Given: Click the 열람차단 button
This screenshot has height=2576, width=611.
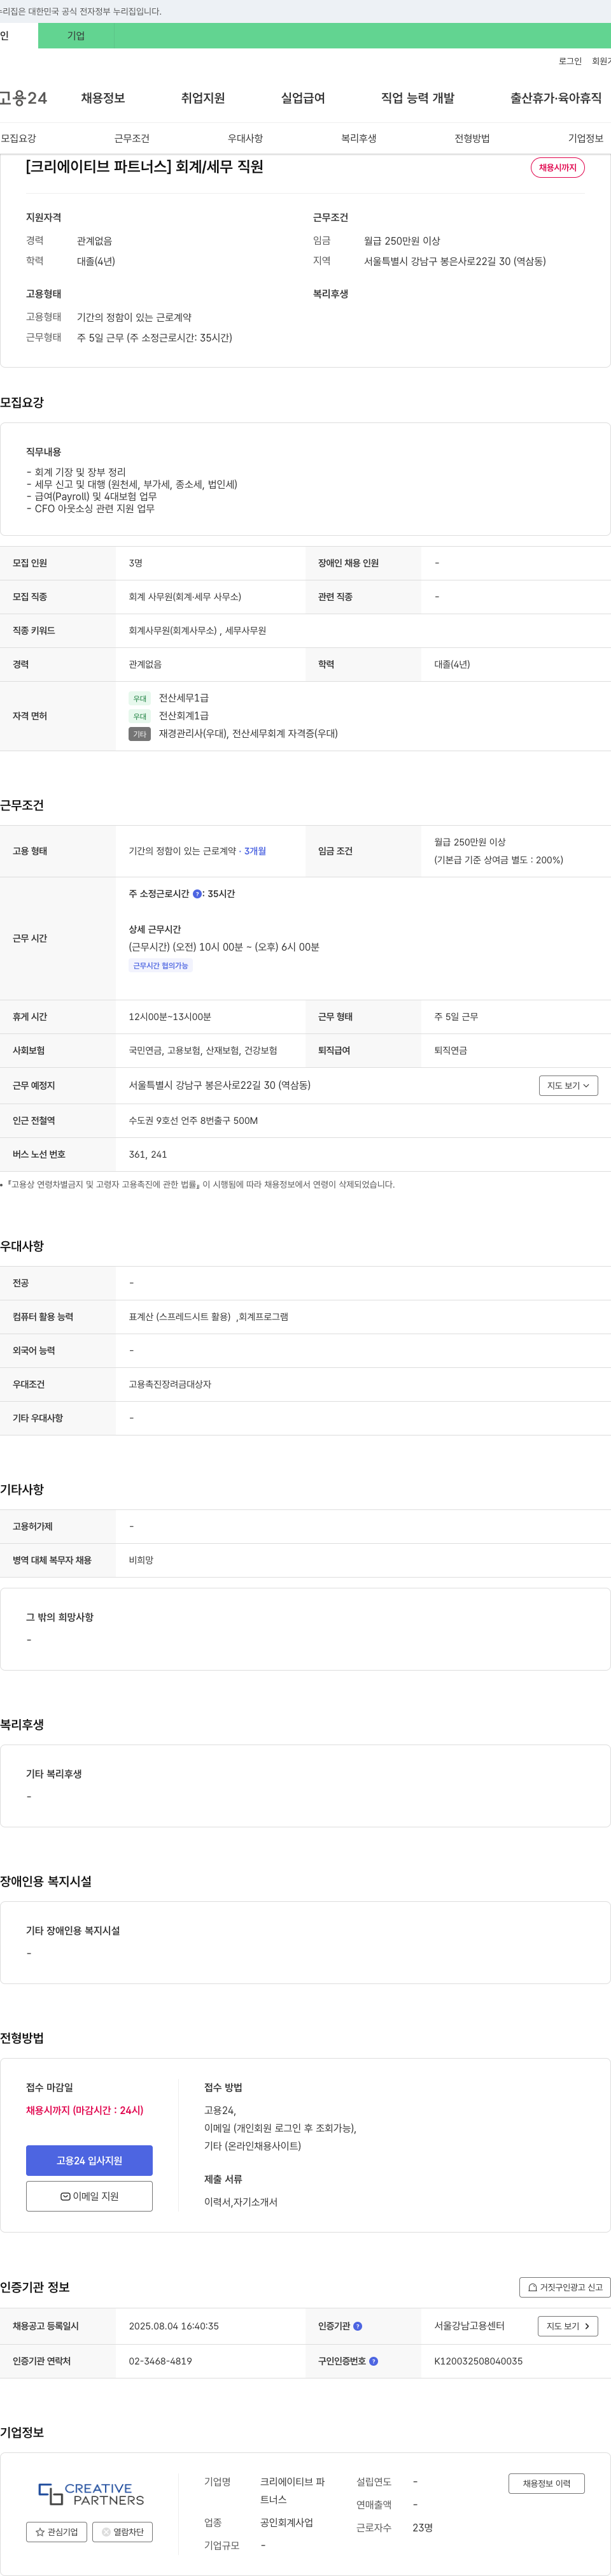Looking at the screenshot, I should [122, 2532].
